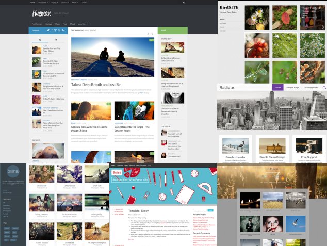Open 'One Dollar, Sir' tile in Gridster

pyautogui.click(x=41, y=177)
